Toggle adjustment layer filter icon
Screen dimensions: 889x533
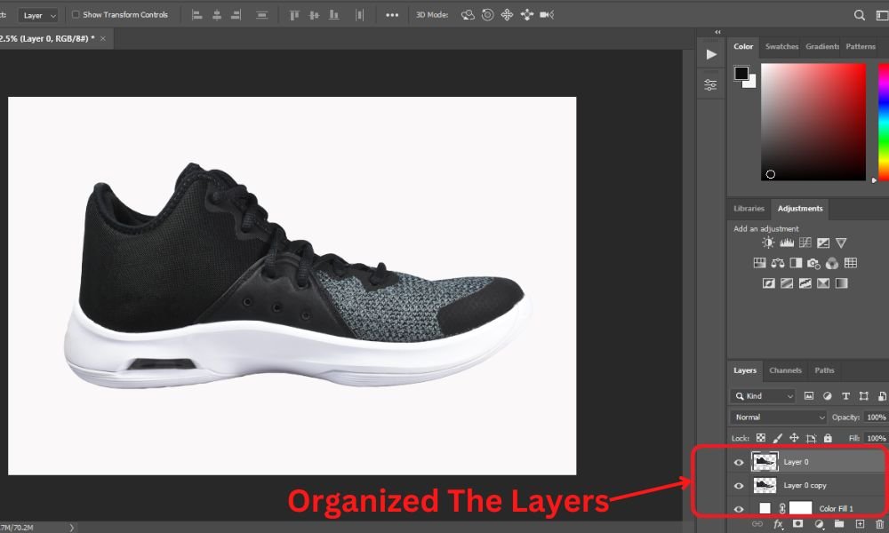coord(827,396)
